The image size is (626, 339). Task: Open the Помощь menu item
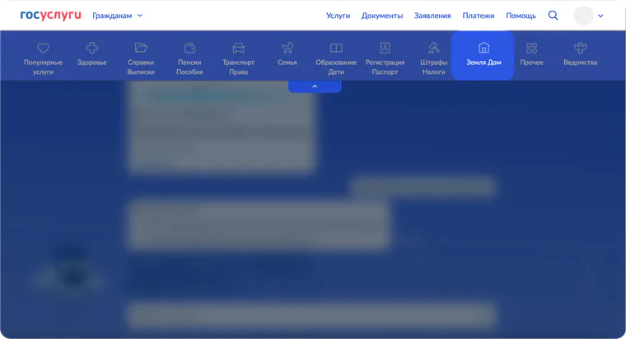(521, 16)
